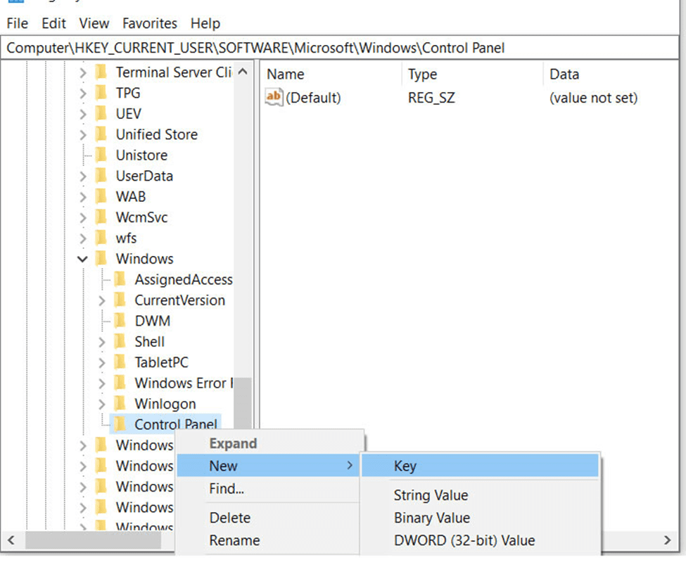
Task: Select the AssignedAccess folder icon
Action: pos(120,279)
